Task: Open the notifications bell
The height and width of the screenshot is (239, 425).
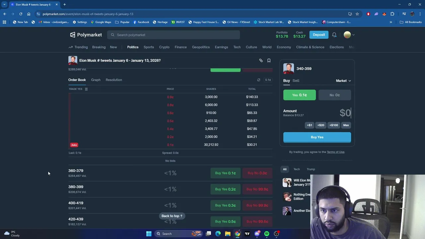Action: pos(334,35)
